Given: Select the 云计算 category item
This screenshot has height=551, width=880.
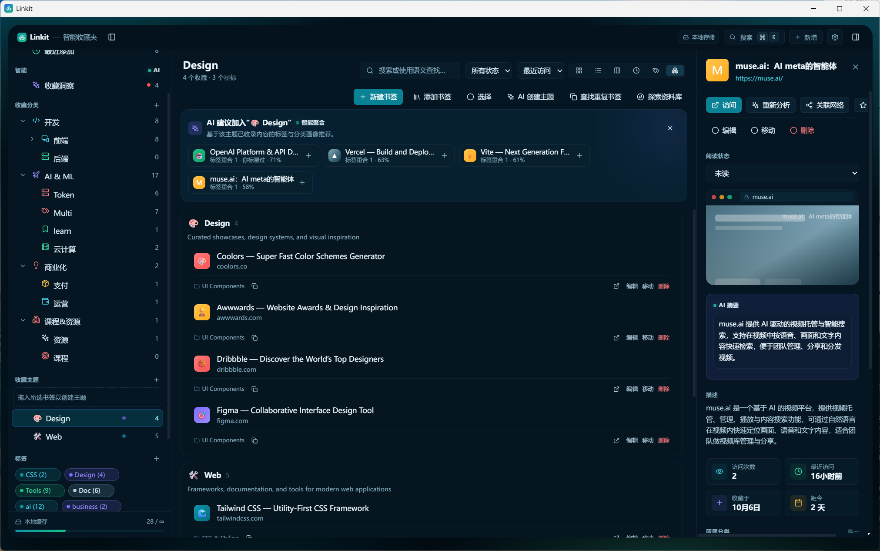Looking at the screenshot, I should 87,249.
